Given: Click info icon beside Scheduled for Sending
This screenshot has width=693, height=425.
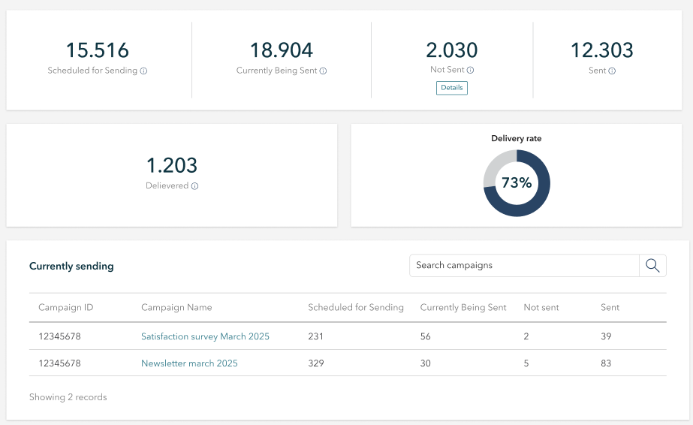Looking at the screenshot, I should coord(143,71).
